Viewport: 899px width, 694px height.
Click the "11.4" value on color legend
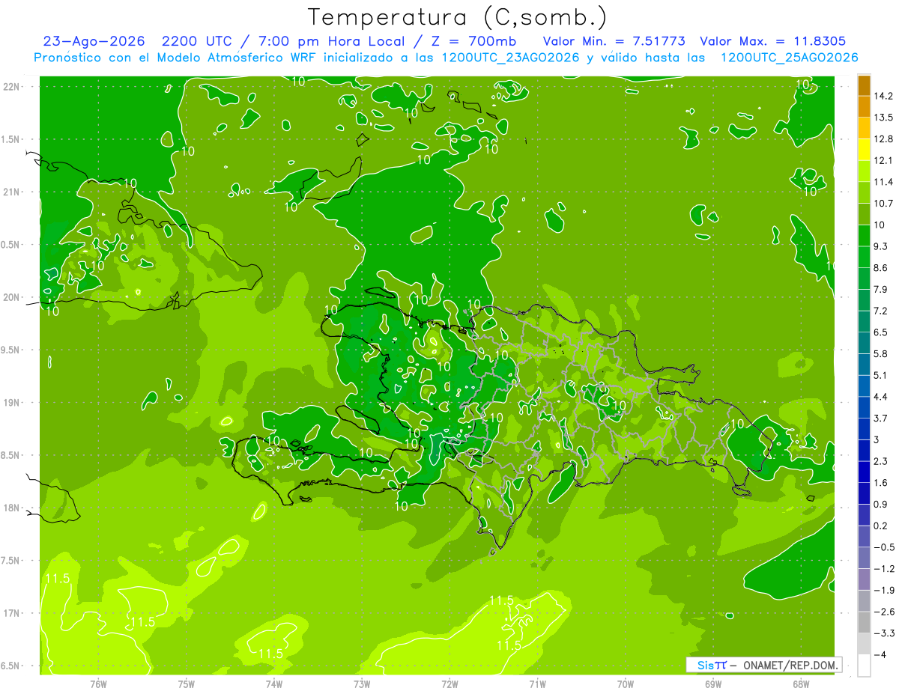click(885, 182)
